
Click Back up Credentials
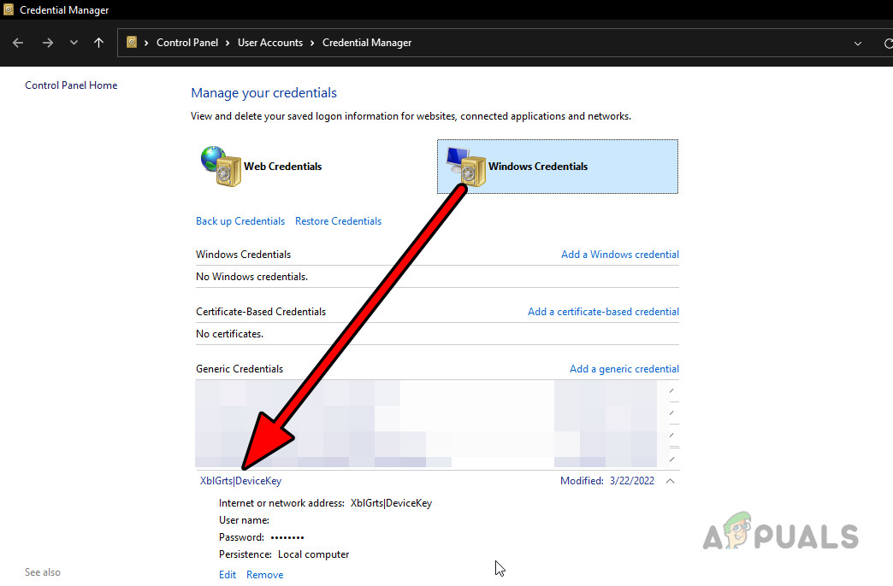pos(240,220)
